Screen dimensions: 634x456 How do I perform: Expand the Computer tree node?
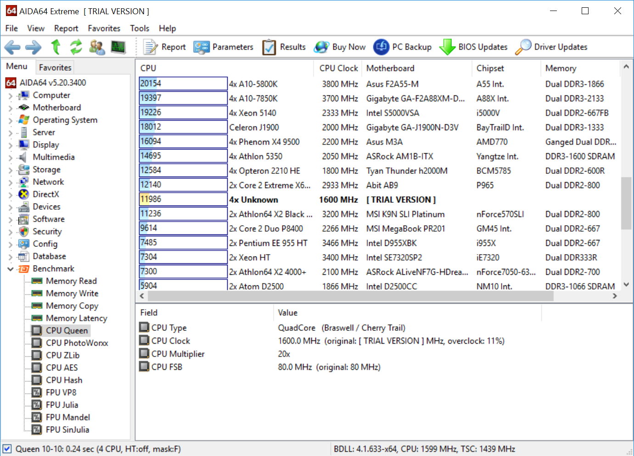pyautogui.click(x=10, y=96)
